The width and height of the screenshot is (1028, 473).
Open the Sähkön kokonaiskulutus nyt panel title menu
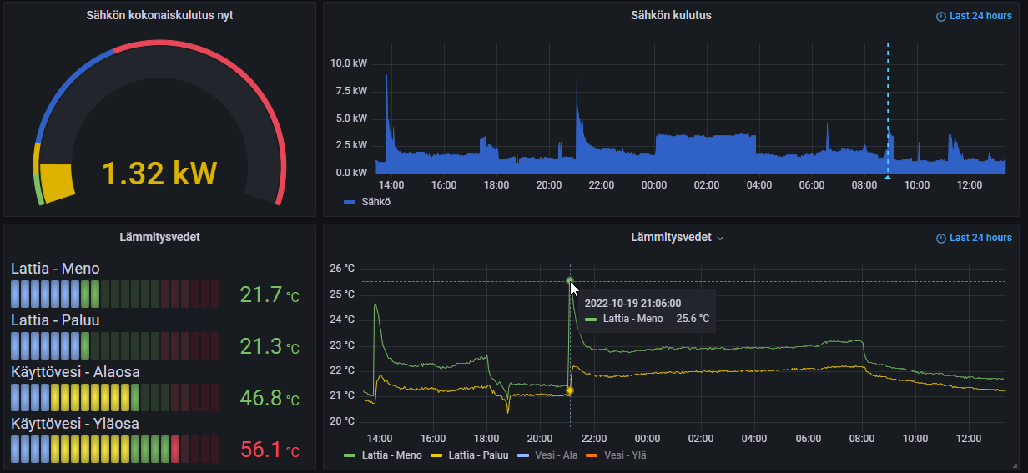159,15
